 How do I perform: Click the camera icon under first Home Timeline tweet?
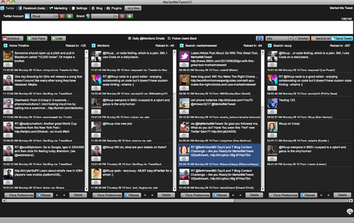[x=8, y=65]
